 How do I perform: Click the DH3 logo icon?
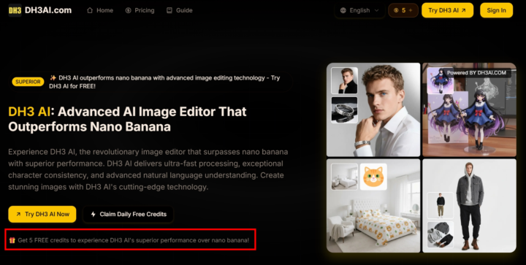click(x=15, y=10)
